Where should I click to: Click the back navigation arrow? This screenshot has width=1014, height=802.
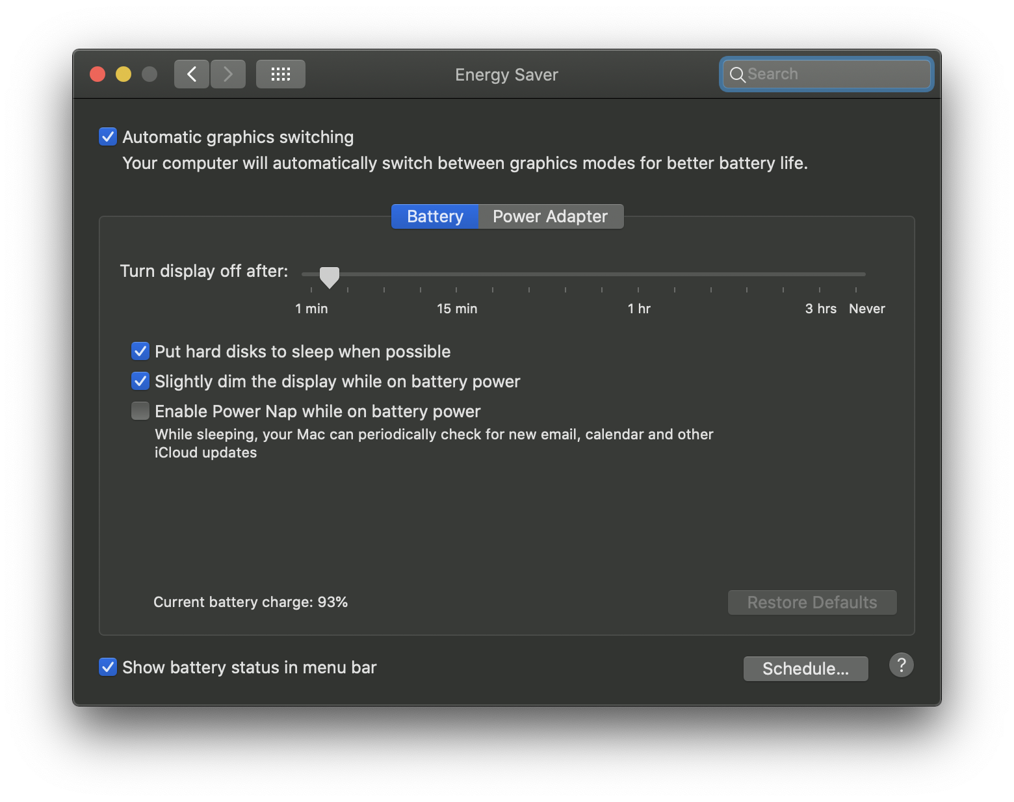coord(192,74)
